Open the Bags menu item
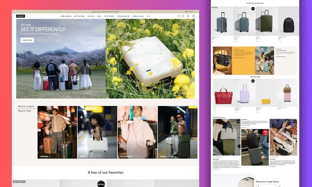Viewport: 312px width, 187px height. pos(99,16)
